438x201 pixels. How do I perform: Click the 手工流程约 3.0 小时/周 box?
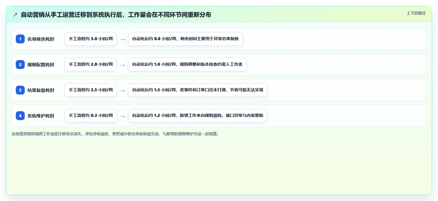91,39
